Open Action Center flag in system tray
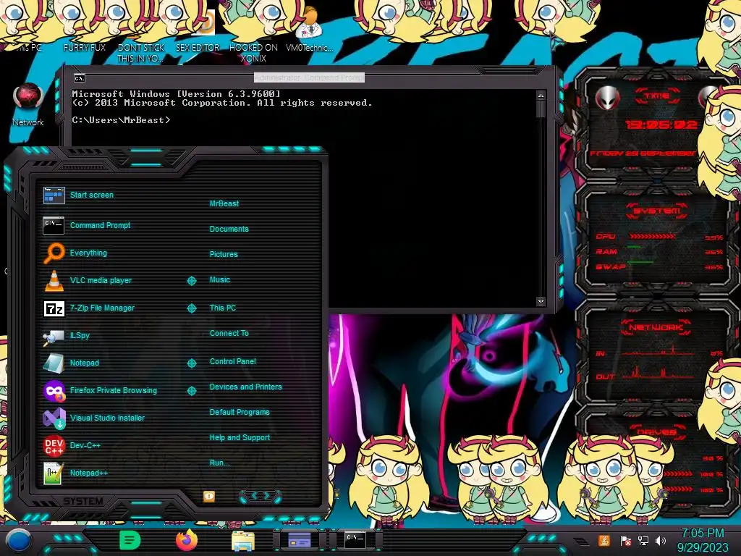 pyautogui.click(x=625, y=540)
